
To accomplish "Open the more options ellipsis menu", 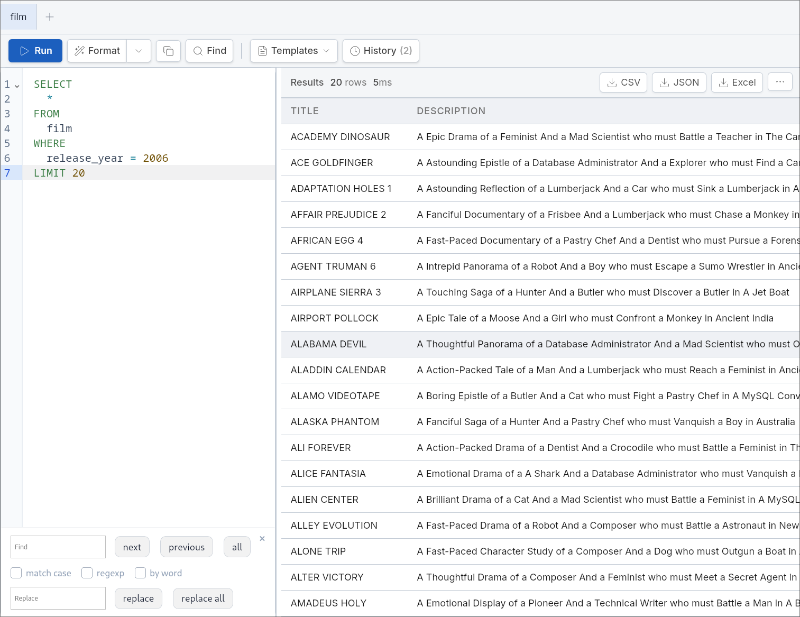I will coord(780,82).
